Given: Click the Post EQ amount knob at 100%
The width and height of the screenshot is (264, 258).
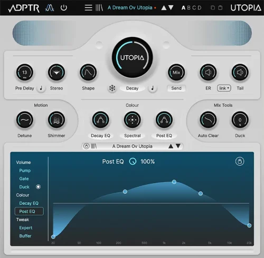Looking at the screenshot, I should [x=133, y=161].
